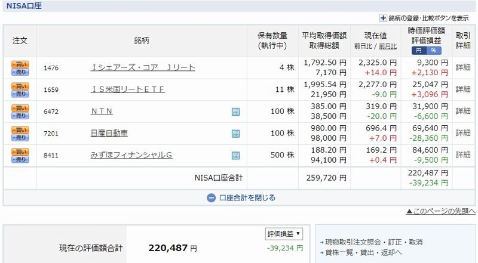Click the 259,720 円 acquisition total

[326, 178]
